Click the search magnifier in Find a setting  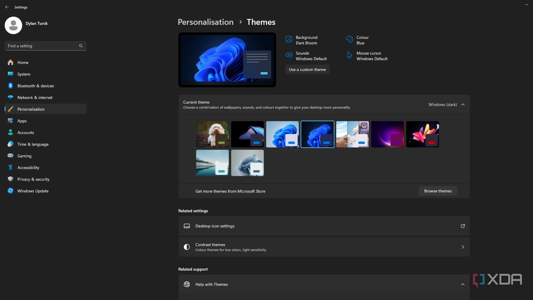(81, 46)
